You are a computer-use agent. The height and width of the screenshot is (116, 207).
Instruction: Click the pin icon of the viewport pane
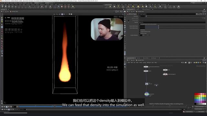[x=116, y=12]
